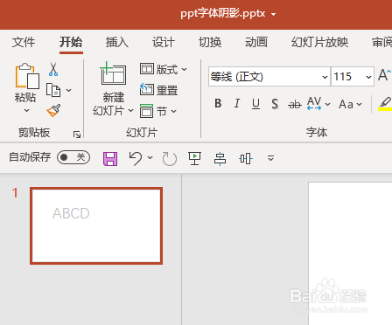Expand the undo history dropdown
The width and height of the screenshot is (392, 325).
(x=150, y=157)
